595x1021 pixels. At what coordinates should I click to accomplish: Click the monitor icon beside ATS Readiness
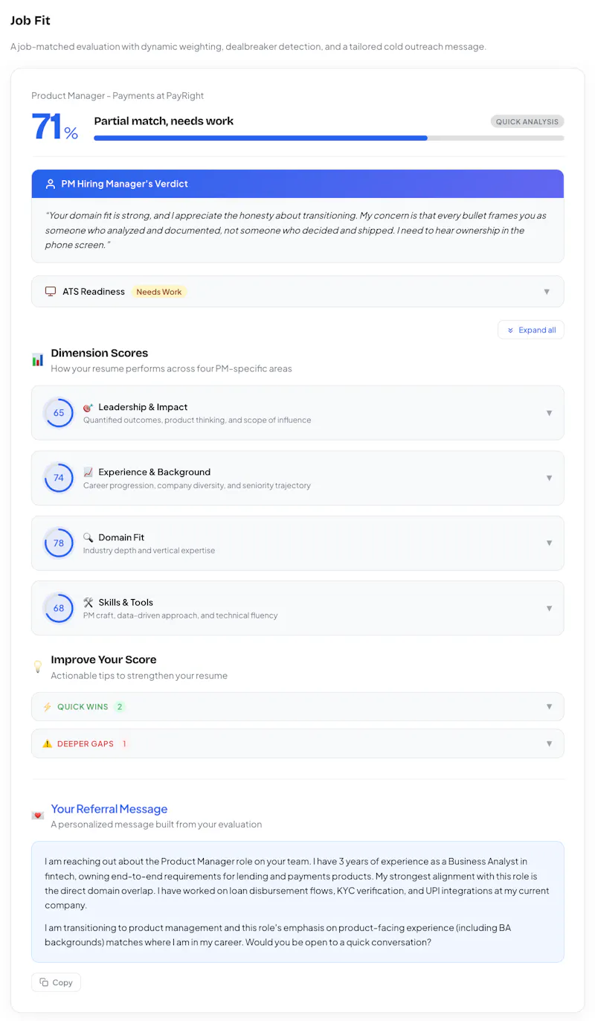tap(51, 292)
